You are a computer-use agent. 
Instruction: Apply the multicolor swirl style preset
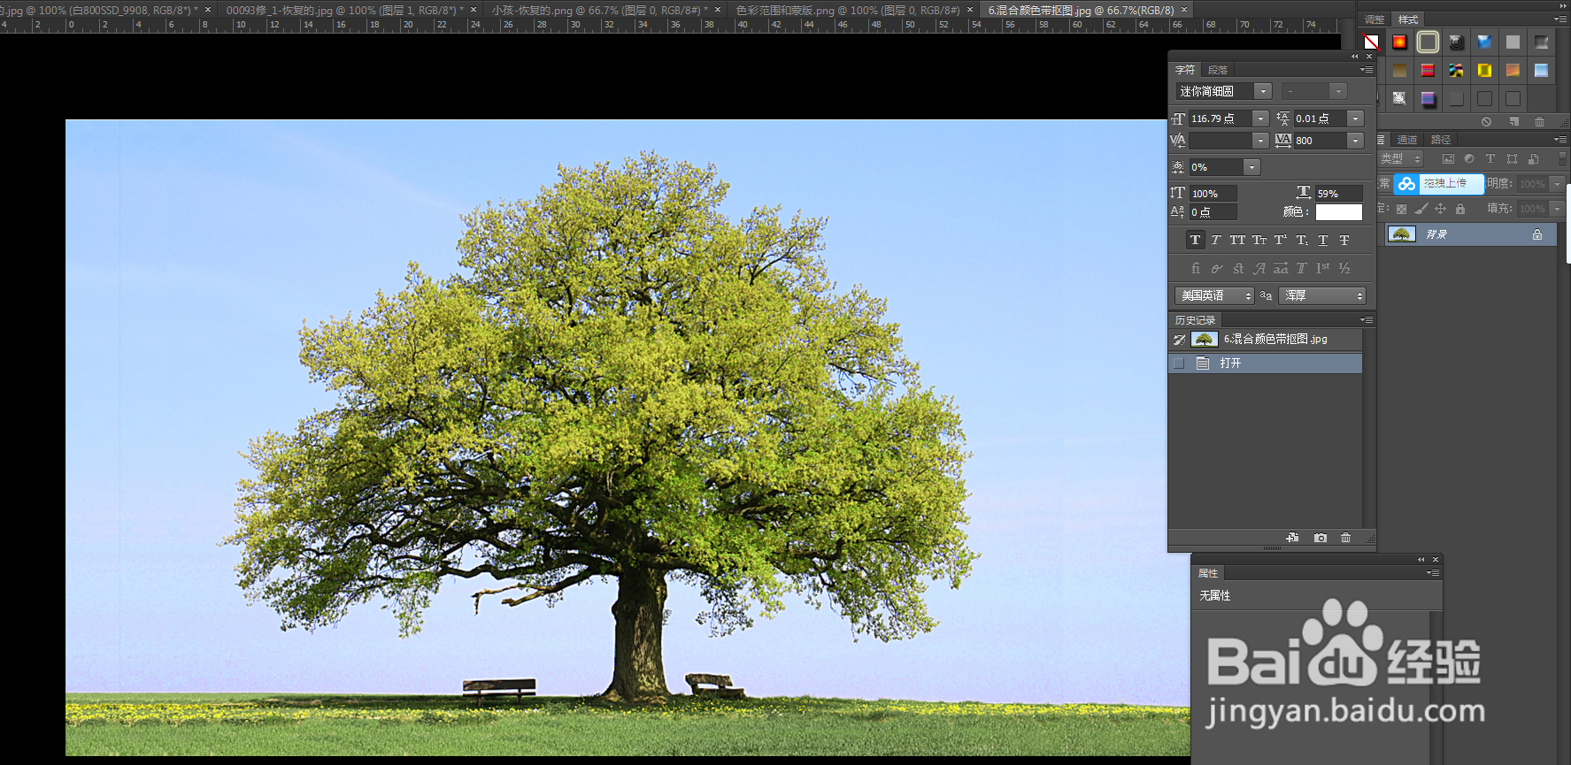(x=1456, y=70)
